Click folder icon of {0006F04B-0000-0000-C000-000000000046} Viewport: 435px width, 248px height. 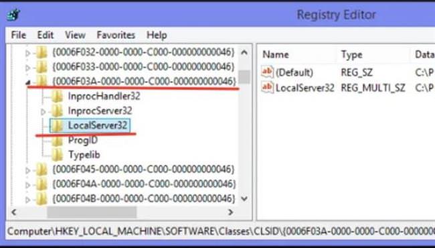tap(41, 199)
